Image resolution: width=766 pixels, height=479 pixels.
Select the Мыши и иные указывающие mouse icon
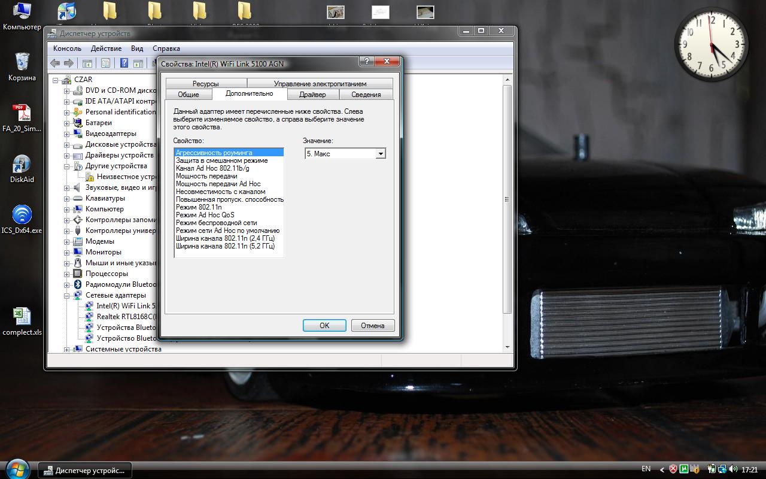click(x=77, y=263)
